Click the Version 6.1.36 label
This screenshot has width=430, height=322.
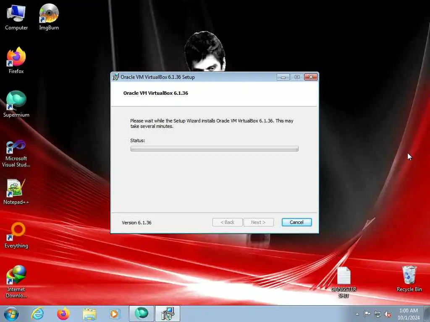[x=136, y=223]
